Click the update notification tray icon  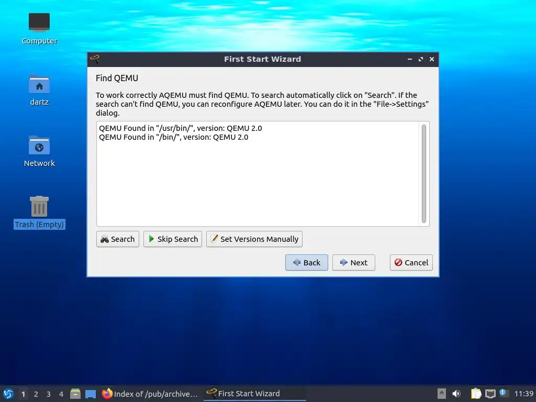pos(503,393)
